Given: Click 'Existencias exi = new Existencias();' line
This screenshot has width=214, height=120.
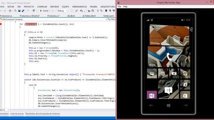Looking at the screenshot, I should [59, 90].
